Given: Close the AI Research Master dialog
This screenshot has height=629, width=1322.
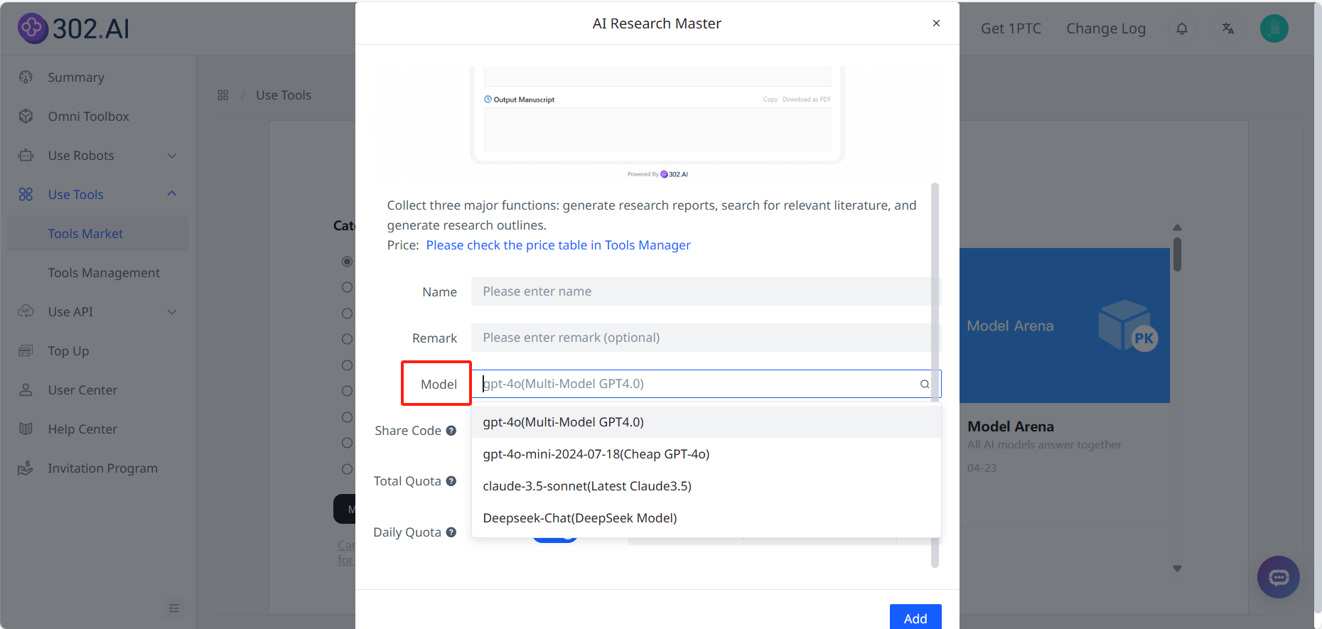Looking at the screenshot, I should [x=936, y=23].
